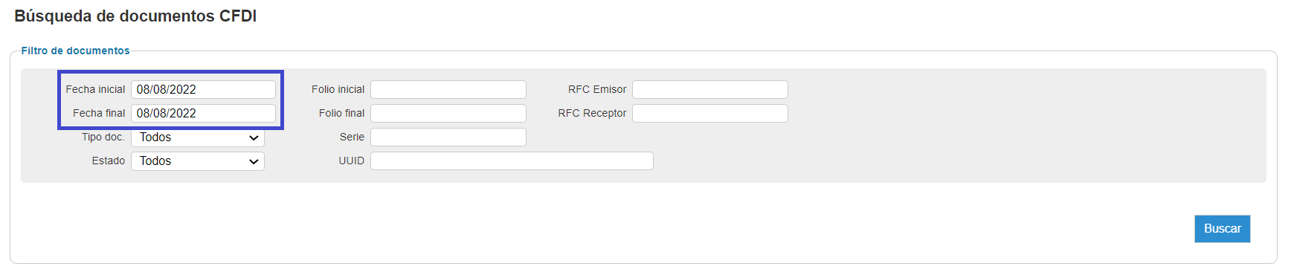Focus the UUID text field
This screenshot has width=1291, height=272.
512,161
